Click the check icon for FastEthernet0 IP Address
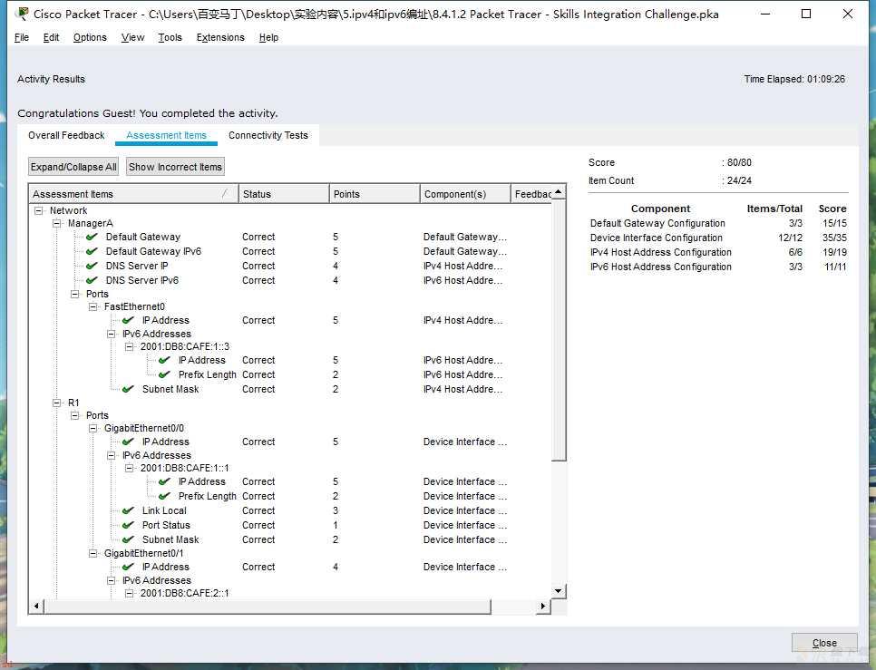The width and height of the screenshot is (876, 670). 129,320
